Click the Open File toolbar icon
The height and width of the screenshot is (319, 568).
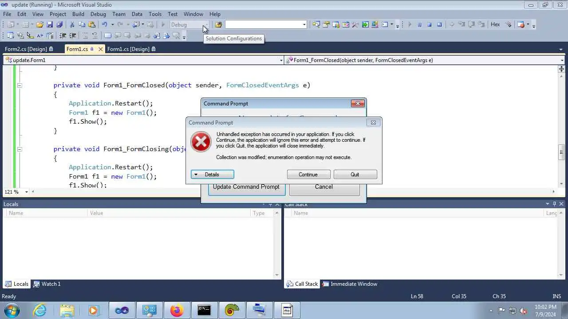[40, 25]
